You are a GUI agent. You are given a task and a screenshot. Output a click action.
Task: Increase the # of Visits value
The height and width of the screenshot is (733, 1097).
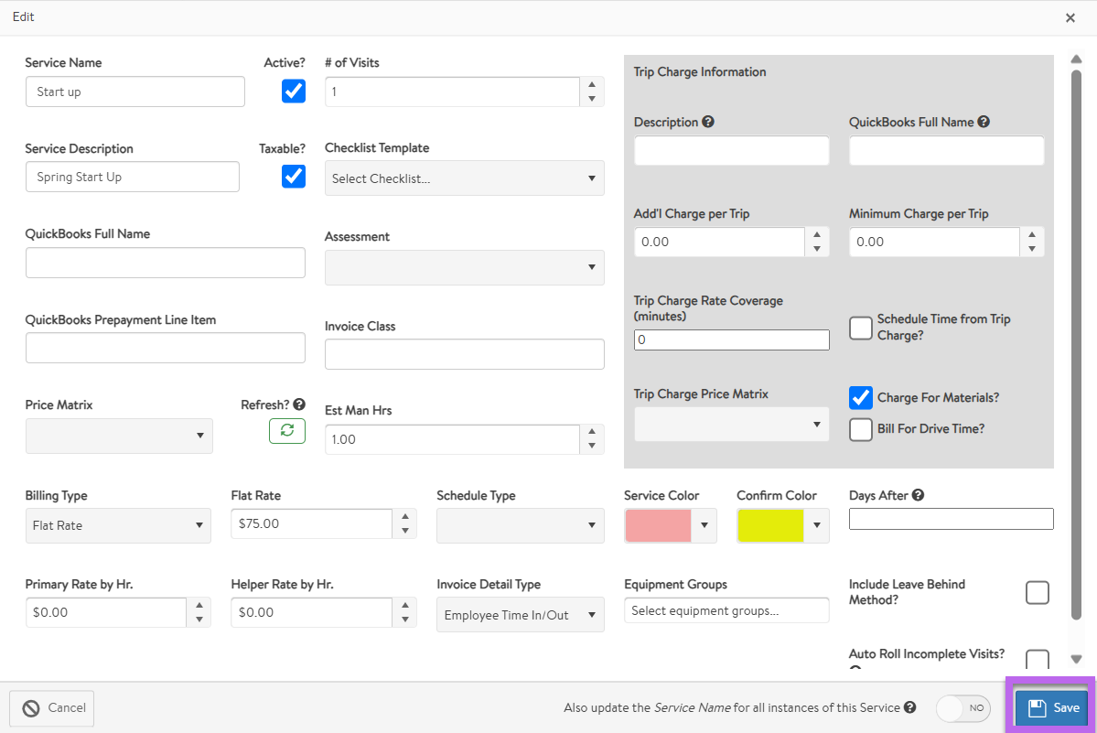click(x=592, y=84)
